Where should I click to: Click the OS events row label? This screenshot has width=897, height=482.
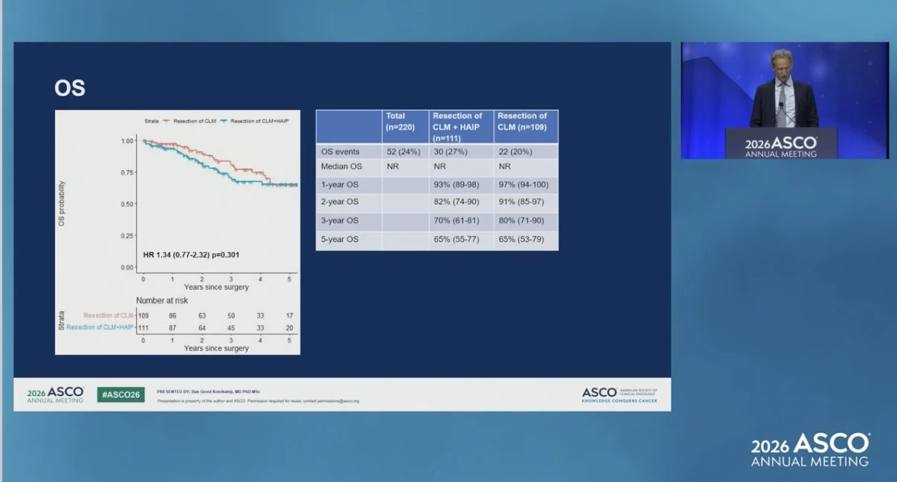pyautogui.click(x=341, y=152)
